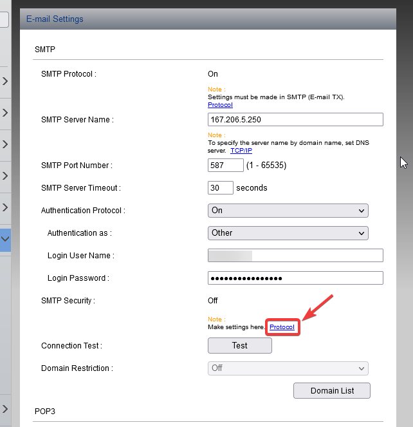
Task: Expand the second sidebar chevron item
Action: (5, 113)
